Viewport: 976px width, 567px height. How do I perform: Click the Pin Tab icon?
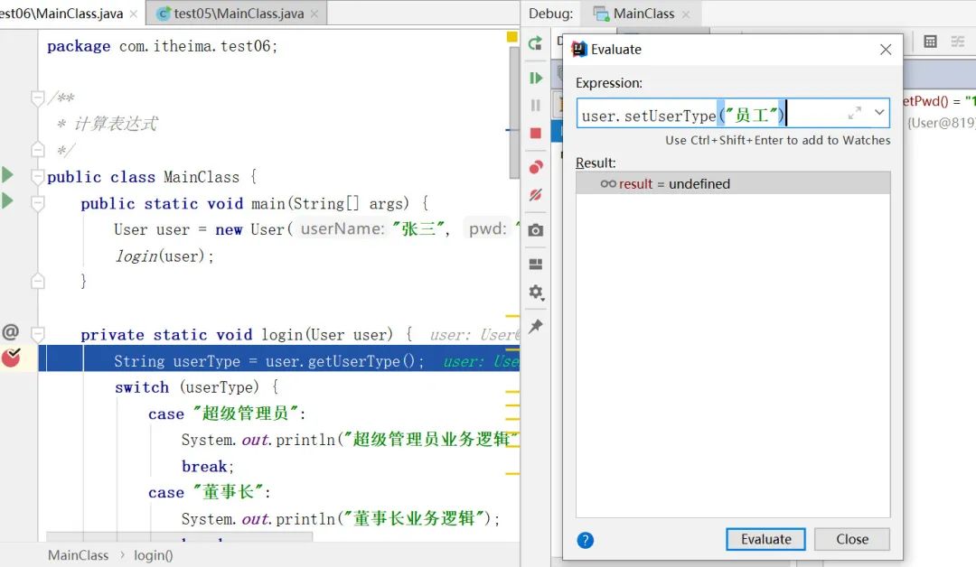click(535, 327)
